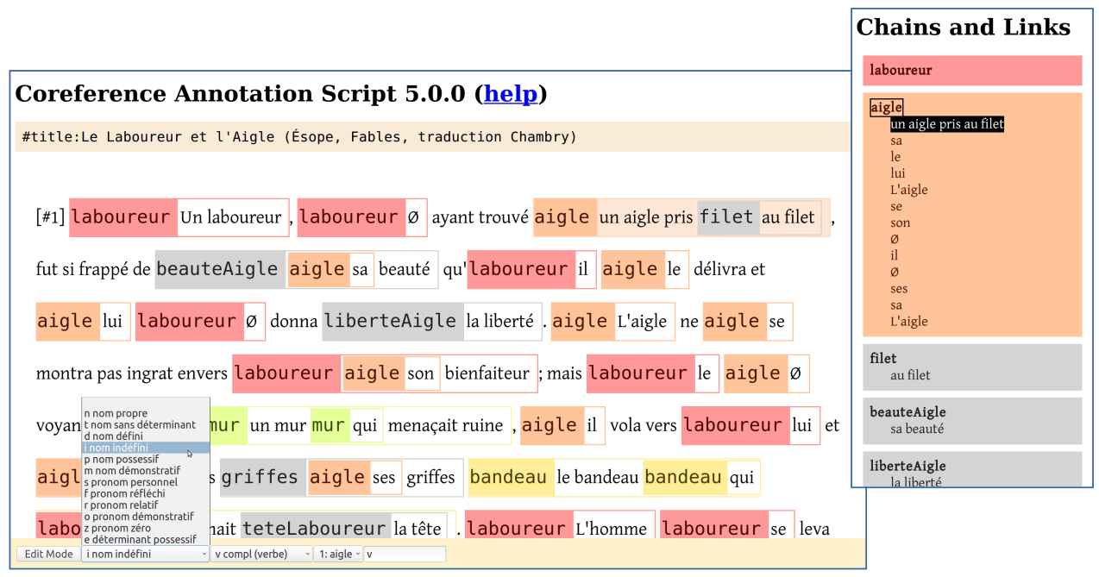Select the aigle chain header
1099x577 pixels.
[885, 107]
